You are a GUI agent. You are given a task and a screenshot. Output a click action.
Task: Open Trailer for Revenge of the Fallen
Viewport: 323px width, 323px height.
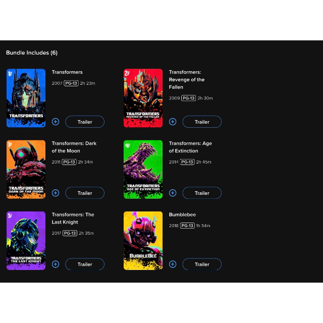pos(202,122)
